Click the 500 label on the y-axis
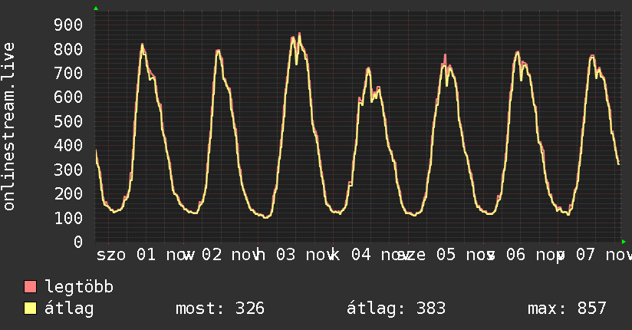Viewport: 632px width, 330px height. pyautogui.click(x=67, y=121)
